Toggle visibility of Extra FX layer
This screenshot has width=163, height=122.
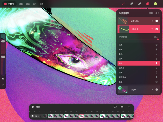coord(157,21)
